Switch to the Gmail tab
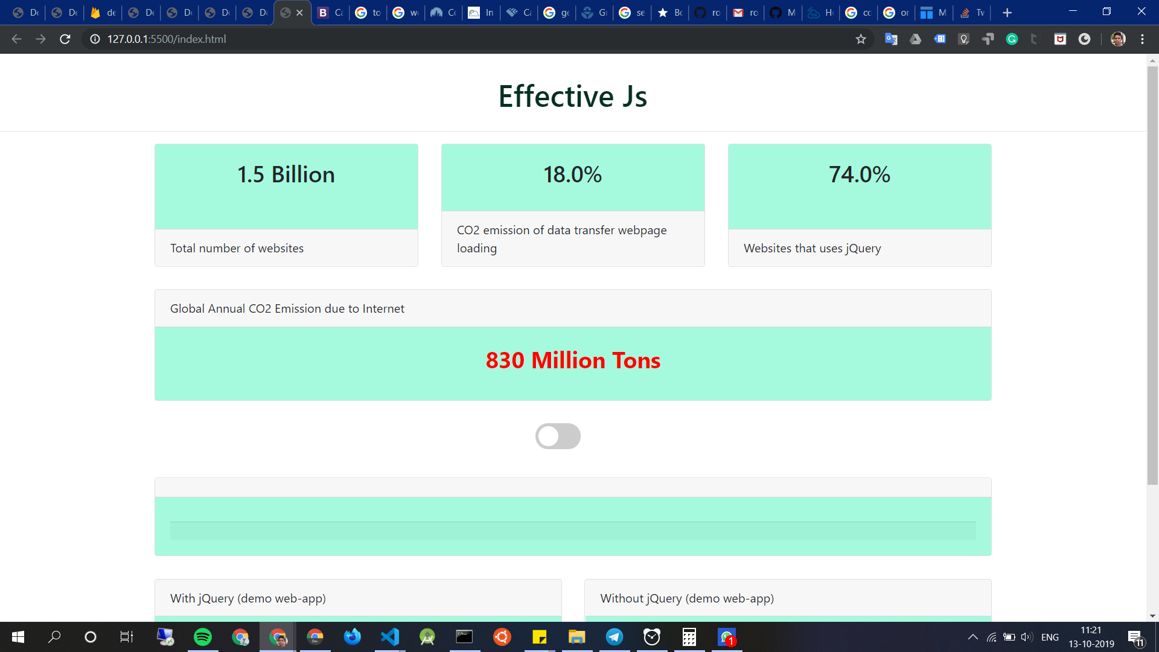This screenshot has width=1159, height=652. click(x=745, y=13)
